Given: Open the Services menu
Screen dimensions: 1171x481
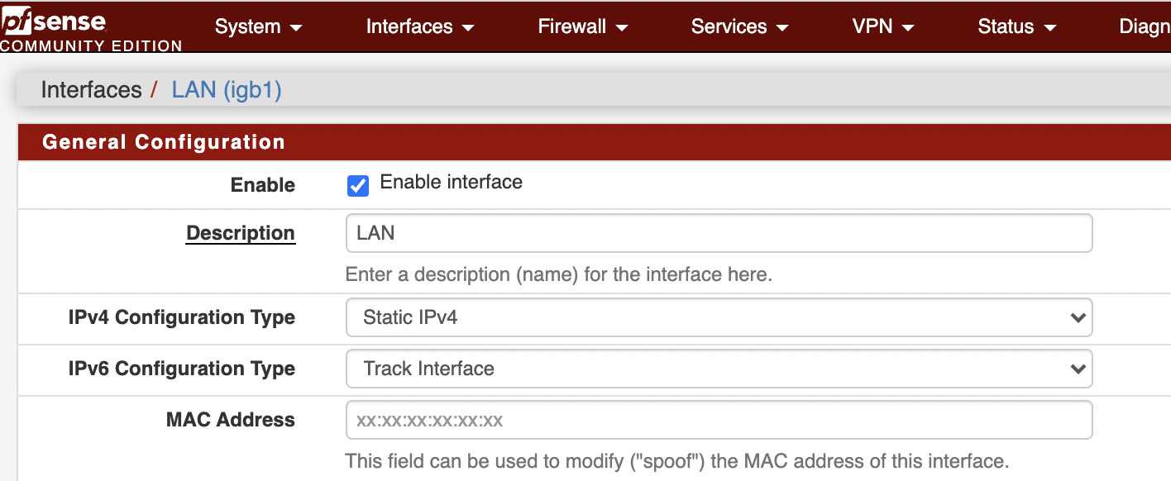Looking at the screenshot, I should 739,26.
